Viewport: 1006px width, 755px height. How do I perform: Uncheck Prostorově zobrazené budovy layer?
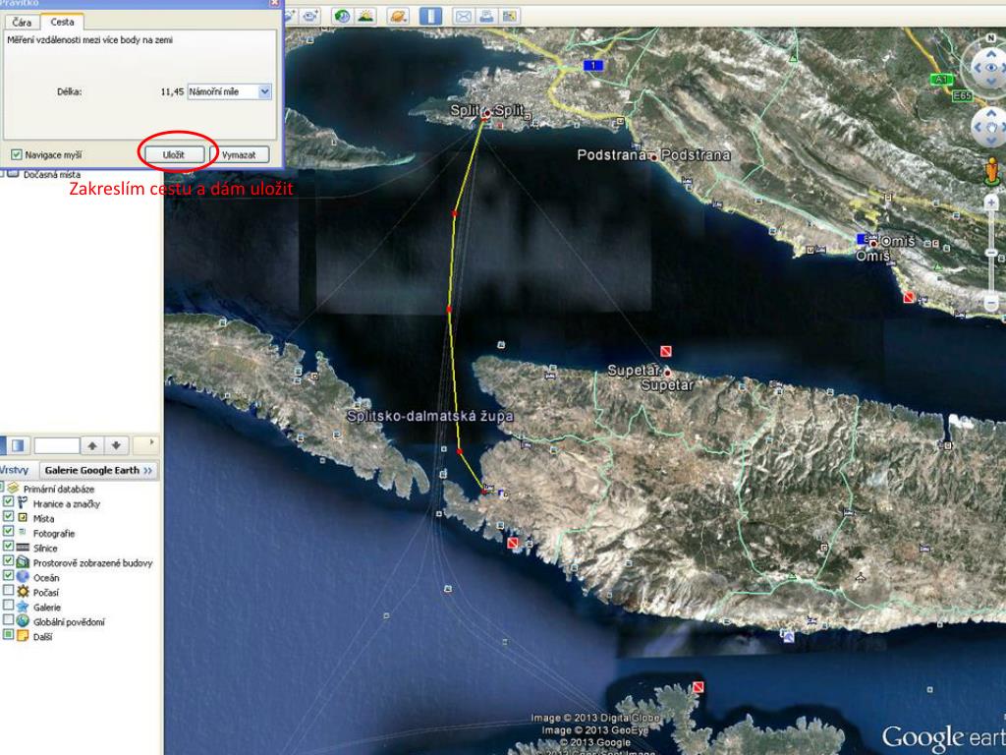tap(8, 560)
